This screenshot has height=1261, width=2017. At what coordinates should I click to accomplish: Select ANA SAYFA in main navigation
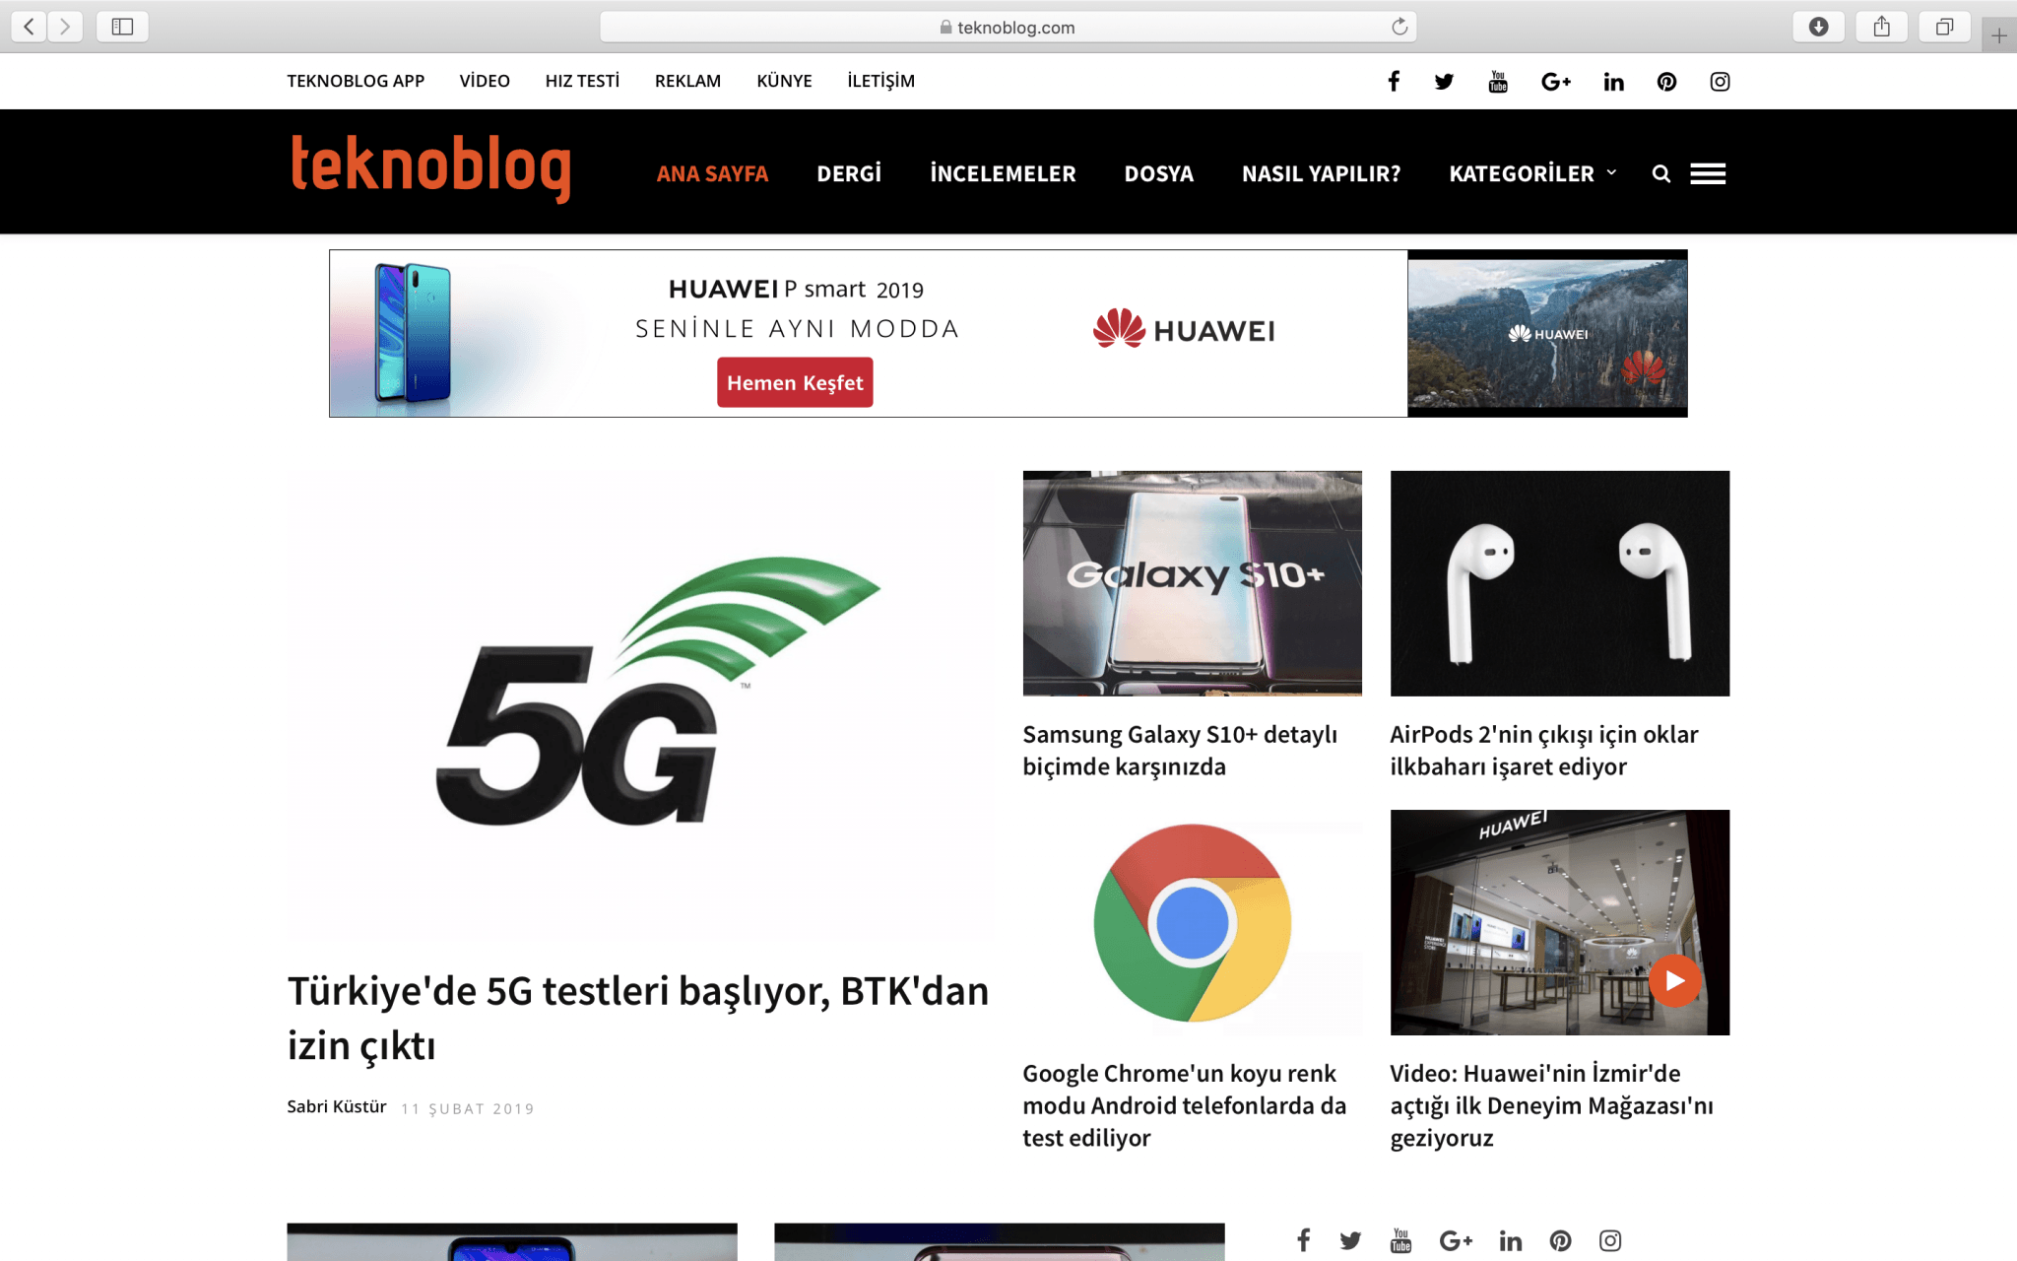click(712, 174)
